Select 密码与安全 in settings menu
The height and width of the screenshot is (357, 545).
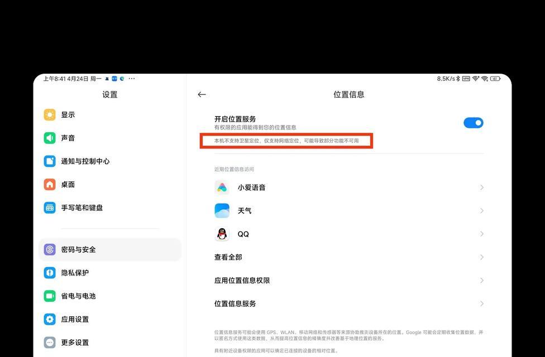coord(110,249)
